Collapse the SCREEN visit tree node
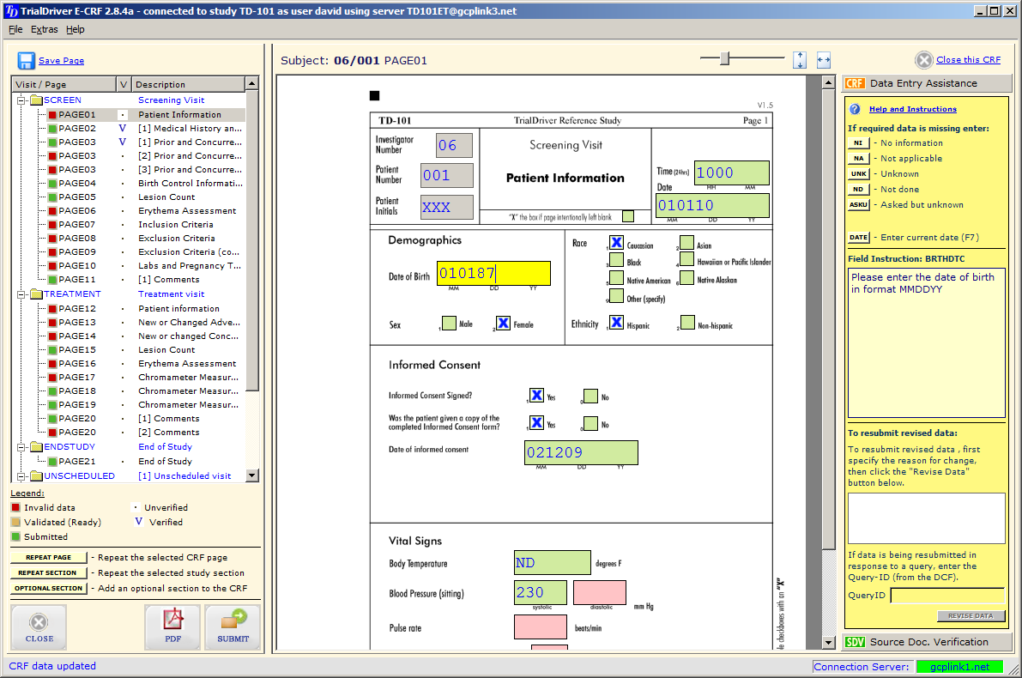Image resolution: width=1022 pixels, height=678 pixels. 21,100
